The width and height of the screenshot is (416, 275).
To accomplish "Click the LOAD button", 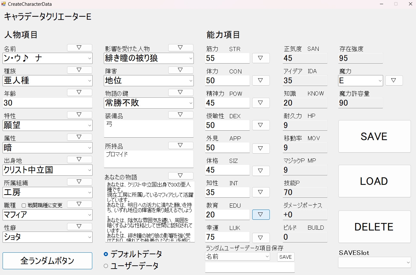I will [374, 181].
